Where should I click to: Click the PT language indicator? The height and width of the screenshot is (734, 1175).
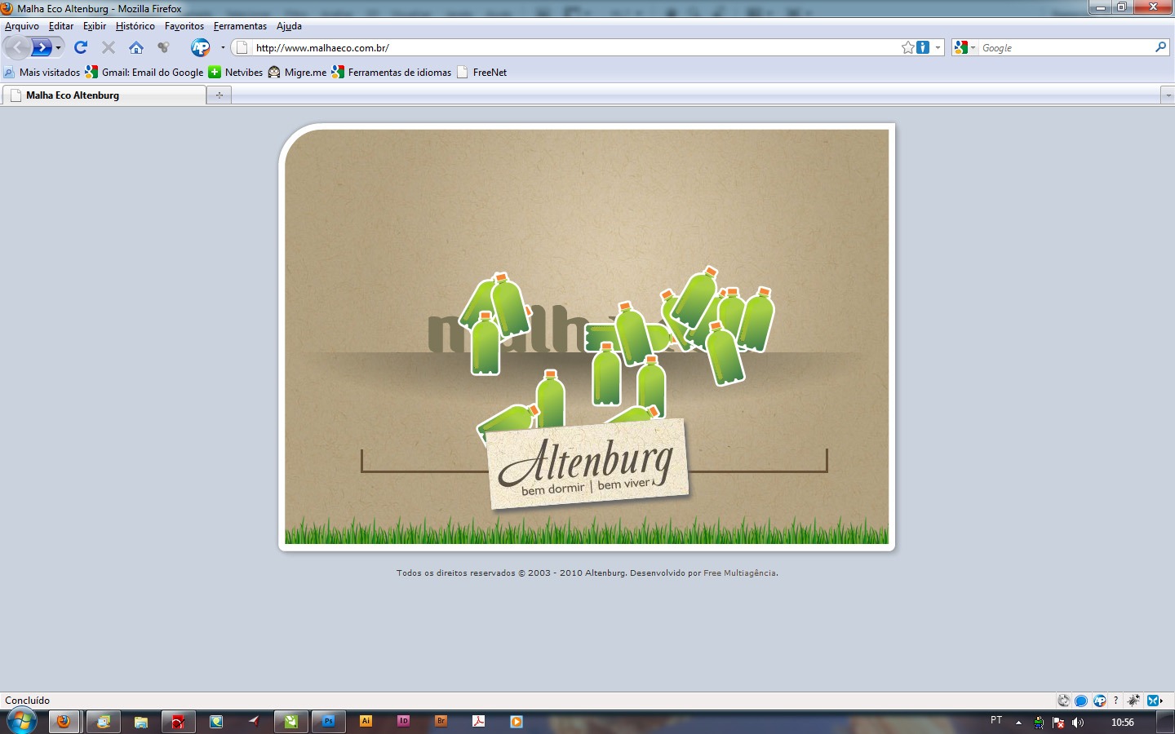point(996,721)
